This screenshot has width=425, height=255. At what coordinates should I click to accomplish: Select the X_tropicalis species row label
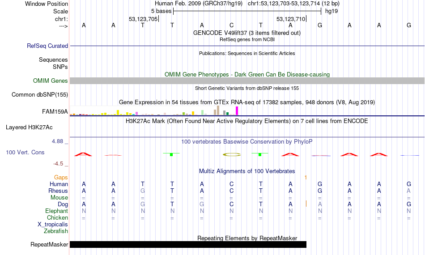(x=53, y=225)
